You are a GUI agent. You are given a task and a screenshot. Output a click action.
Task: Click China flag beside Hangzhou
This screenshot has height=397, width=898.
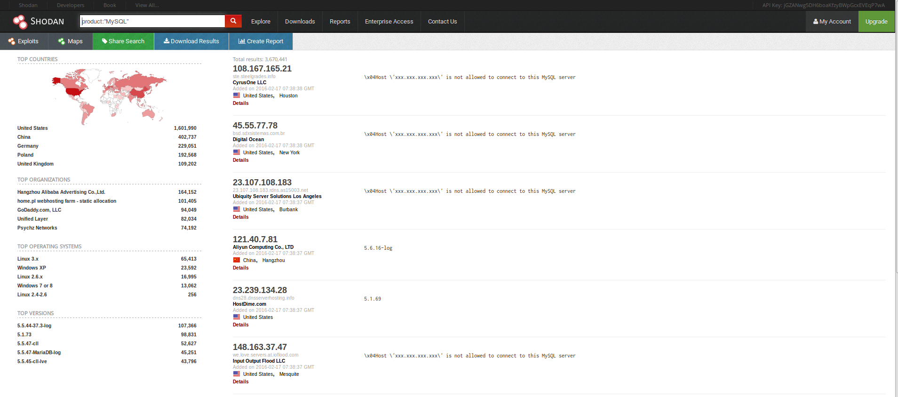[237, 260]
